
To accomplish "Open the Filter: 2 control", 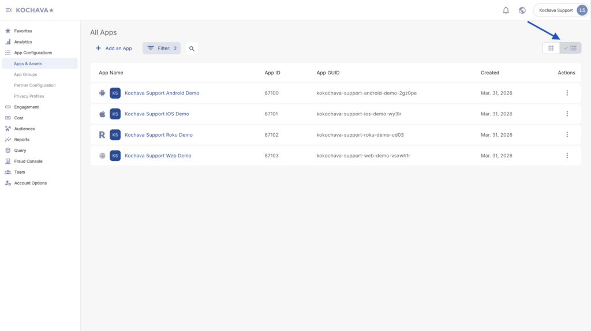I will click(x=162, y=48).
